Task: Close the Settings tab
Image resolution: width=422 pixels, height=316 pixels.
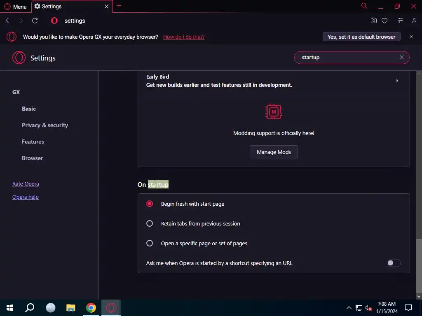Action: pyautogui.click(x=107, y=7)
